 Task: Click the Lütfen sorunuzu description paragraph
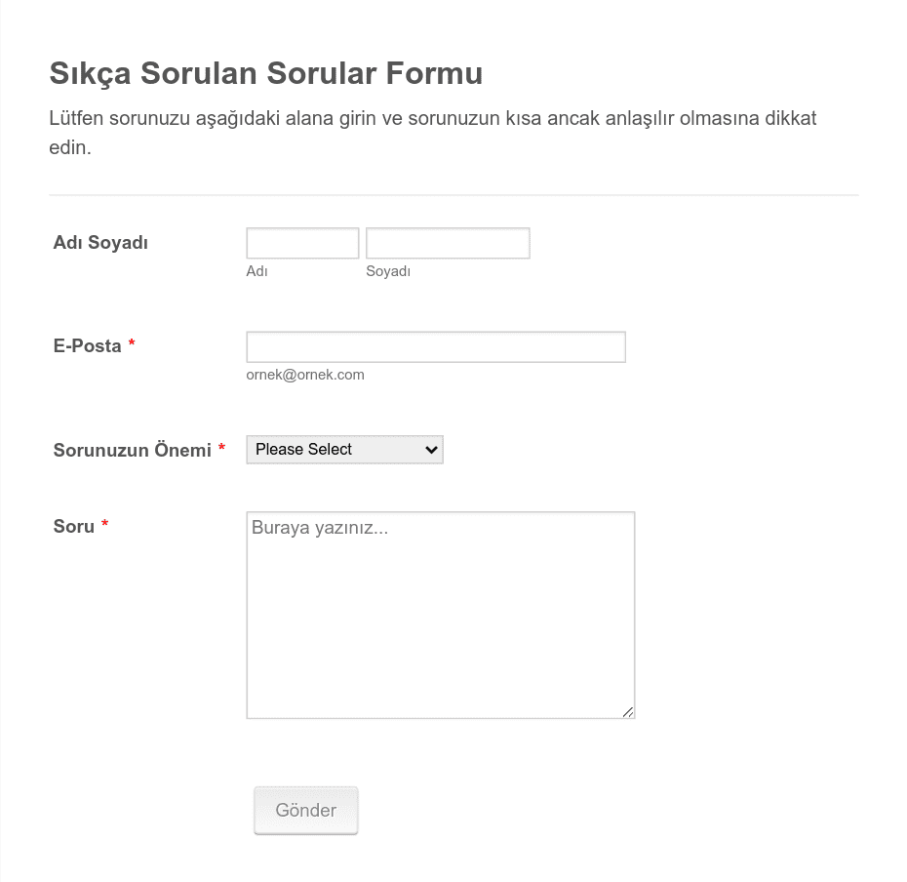point(433,133)
